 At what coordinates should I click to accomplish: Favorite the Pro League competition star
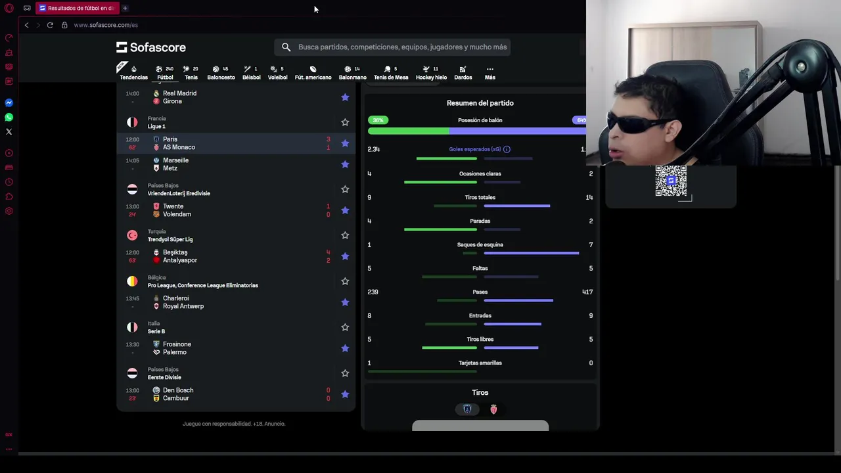(x=345, y=281)
